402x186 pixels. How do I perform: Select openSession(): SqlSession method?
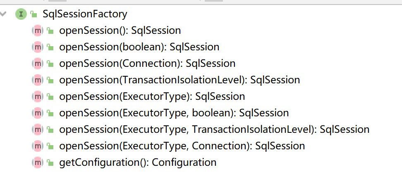120,31
